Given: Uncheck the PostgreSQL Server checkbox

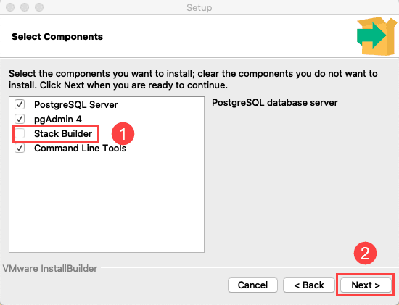Looking at the screenshot, I should click(20, 104).
